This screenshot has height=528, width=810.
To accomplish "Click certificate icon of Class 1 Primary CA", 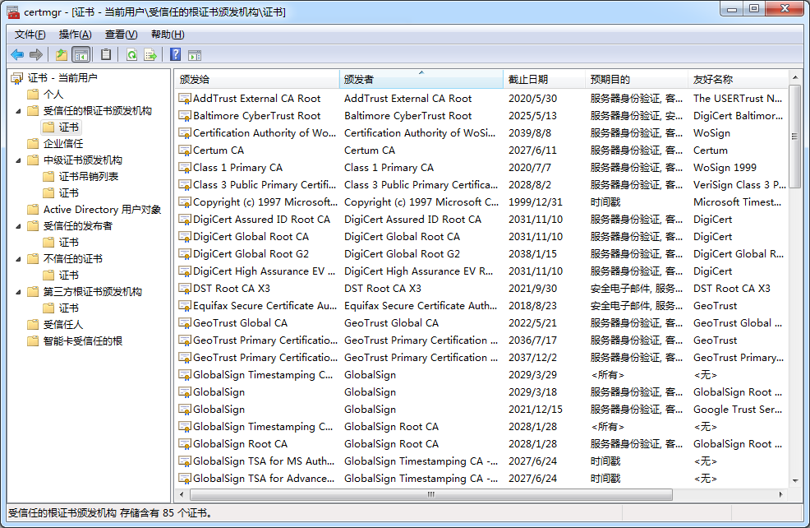I will pyautogui.click(x=184, y=168).
